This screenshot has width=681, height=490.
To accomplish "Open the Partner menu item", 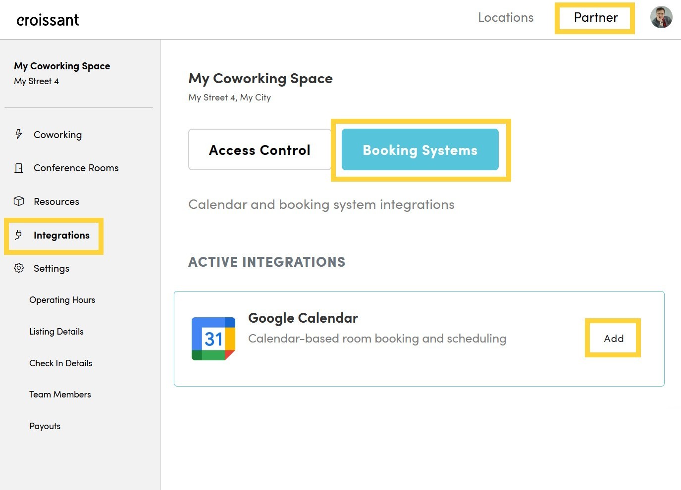I will 595,17.
